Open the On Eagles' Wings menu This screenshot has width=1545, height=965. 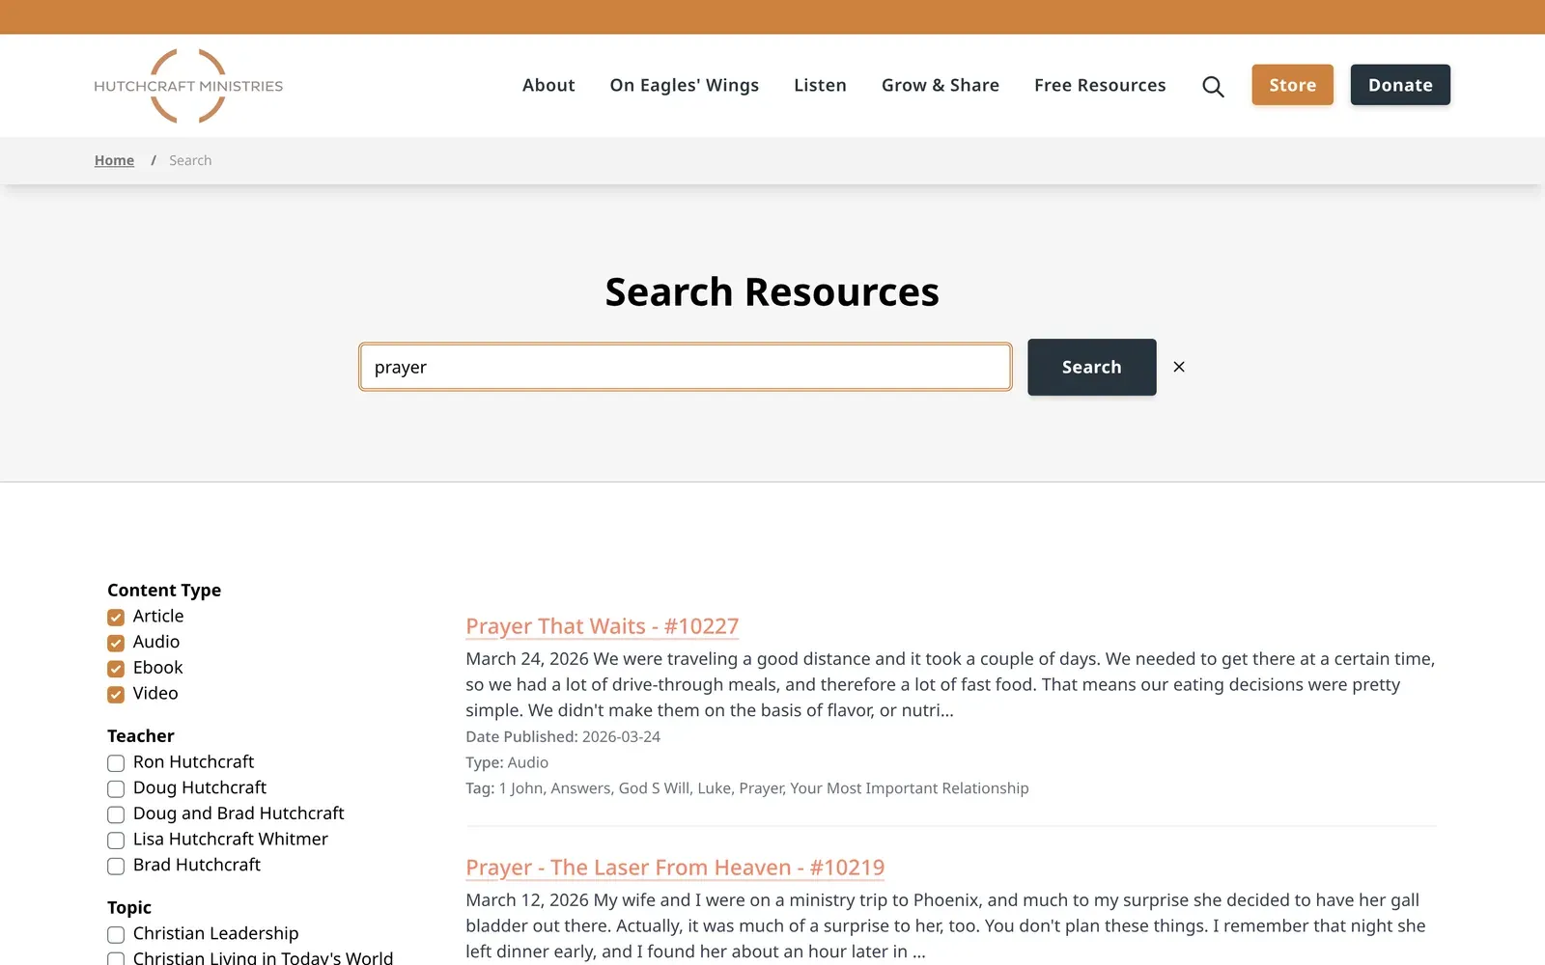click(685, 85)
